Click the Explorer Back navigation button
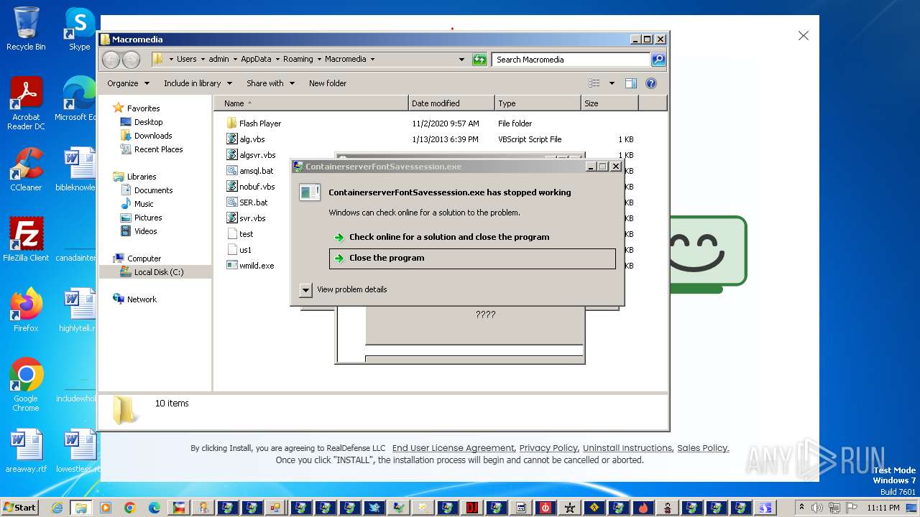 pos(111,60)
